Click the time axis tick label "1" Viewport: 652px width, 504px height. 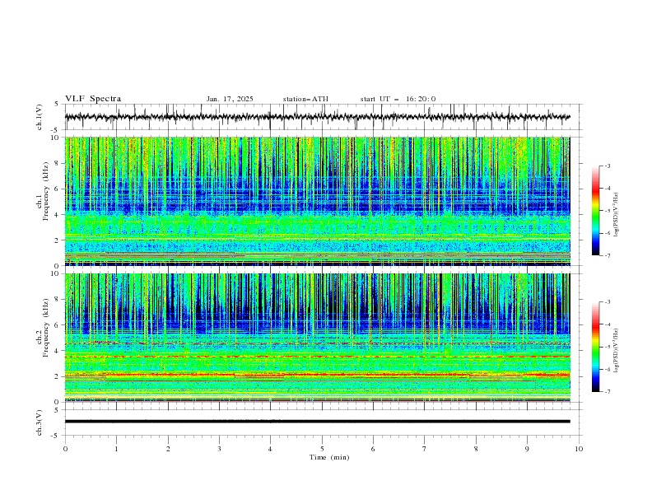point(117,449)
